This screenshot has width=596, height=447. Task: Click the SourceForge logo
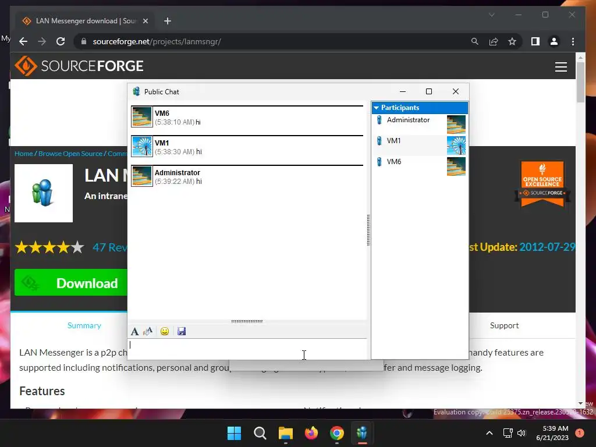click(x=79, y=66)
